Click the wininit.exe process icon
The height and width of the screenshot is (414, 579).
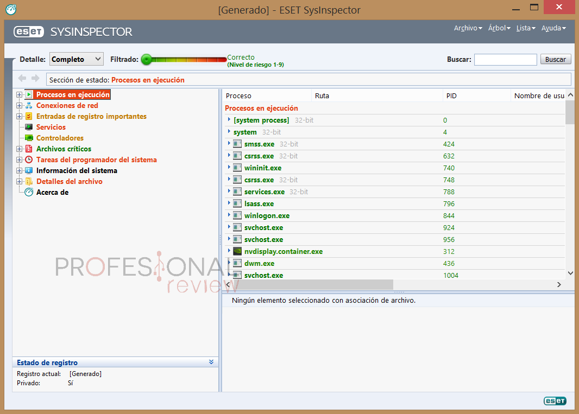[237, 168]
